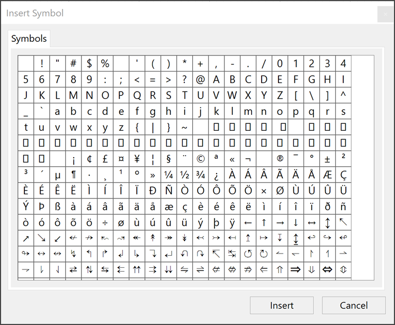The height and width of the screenshot is (325, 395).
Task: Pick the pound sterling £ symbol
Action: [105, 159]
